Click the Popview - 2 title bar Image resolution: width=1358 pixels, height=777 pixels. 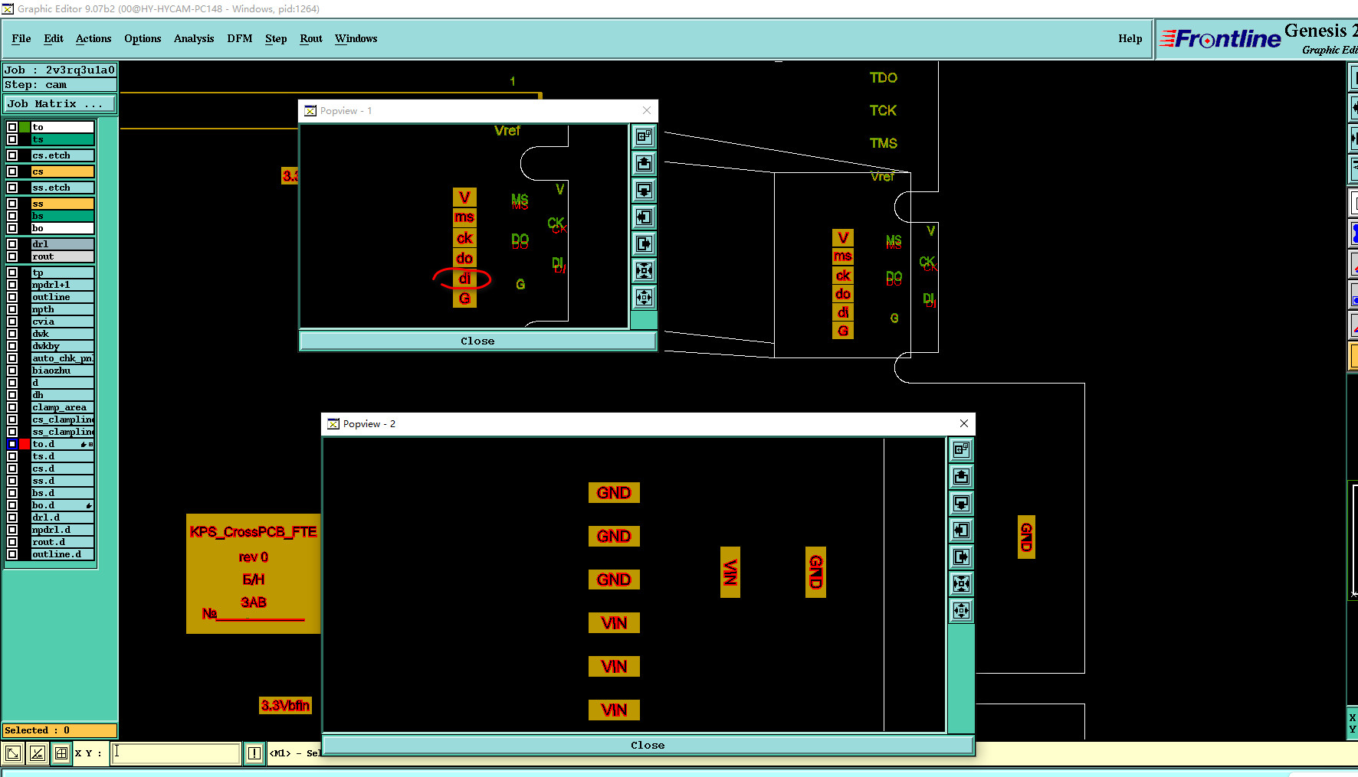(x=648, y=424)
